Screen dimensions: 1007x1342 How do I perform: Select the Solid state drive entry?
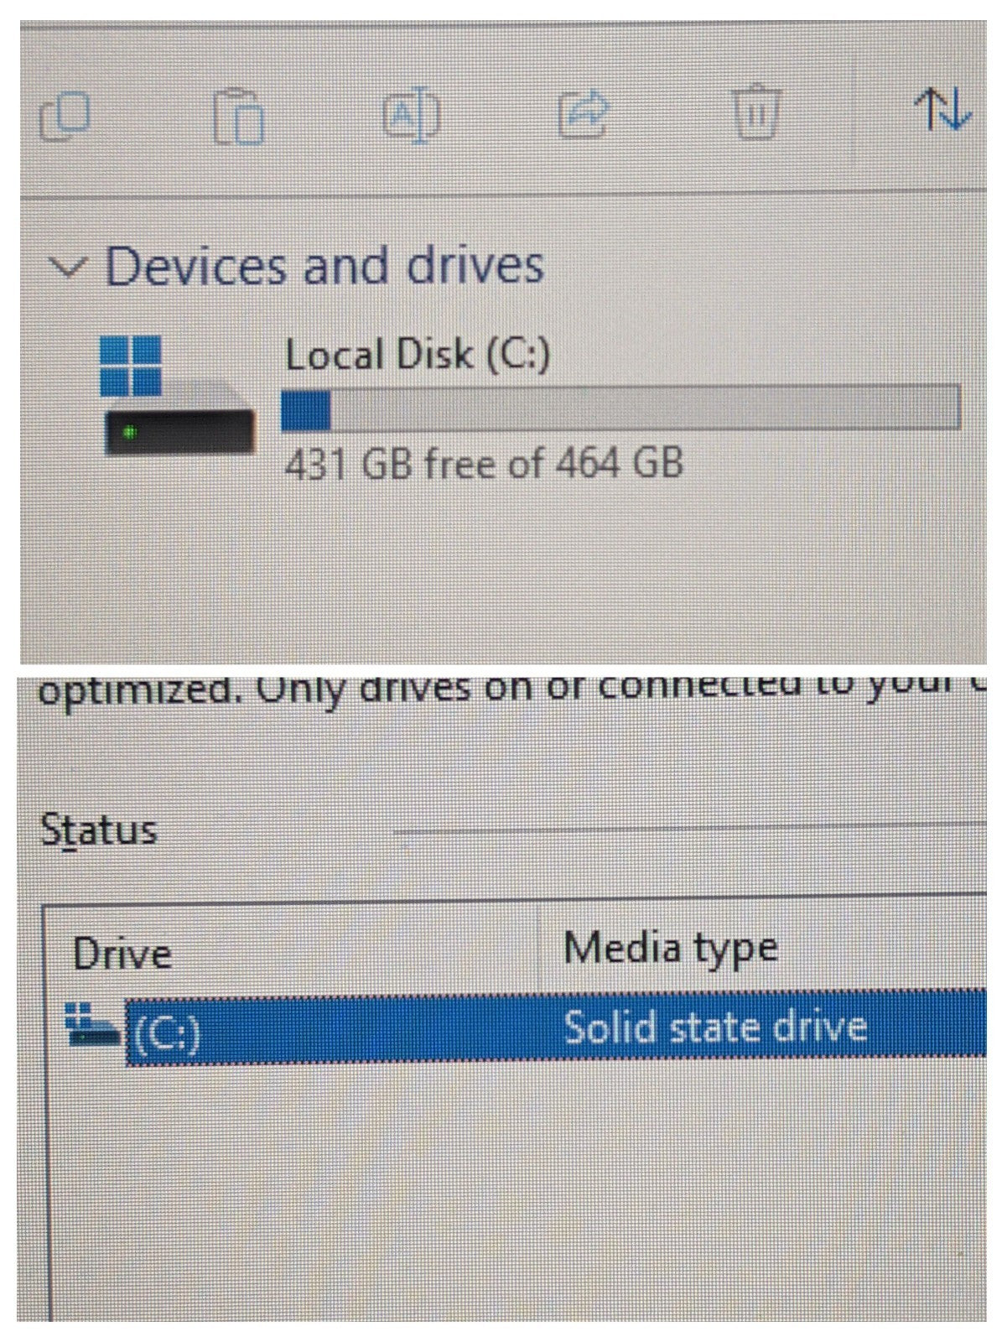pos(717,1025)
